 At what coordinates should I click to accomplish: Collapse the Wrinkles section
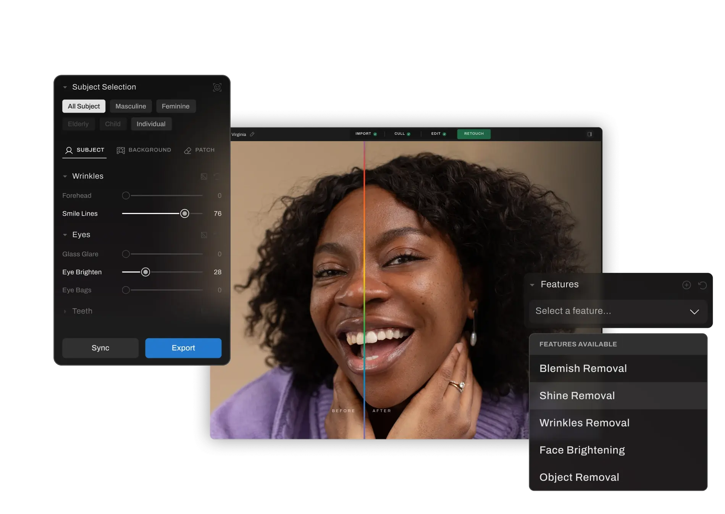(65, 176)
